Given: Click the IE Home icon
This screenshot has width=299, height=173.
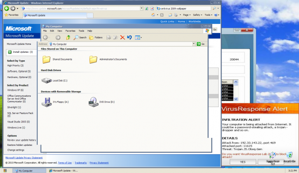Looking at the screenshot, I should [x=153, y=15].
